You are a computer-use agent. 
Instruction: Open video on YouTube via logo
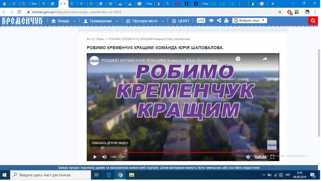(260, 157)
